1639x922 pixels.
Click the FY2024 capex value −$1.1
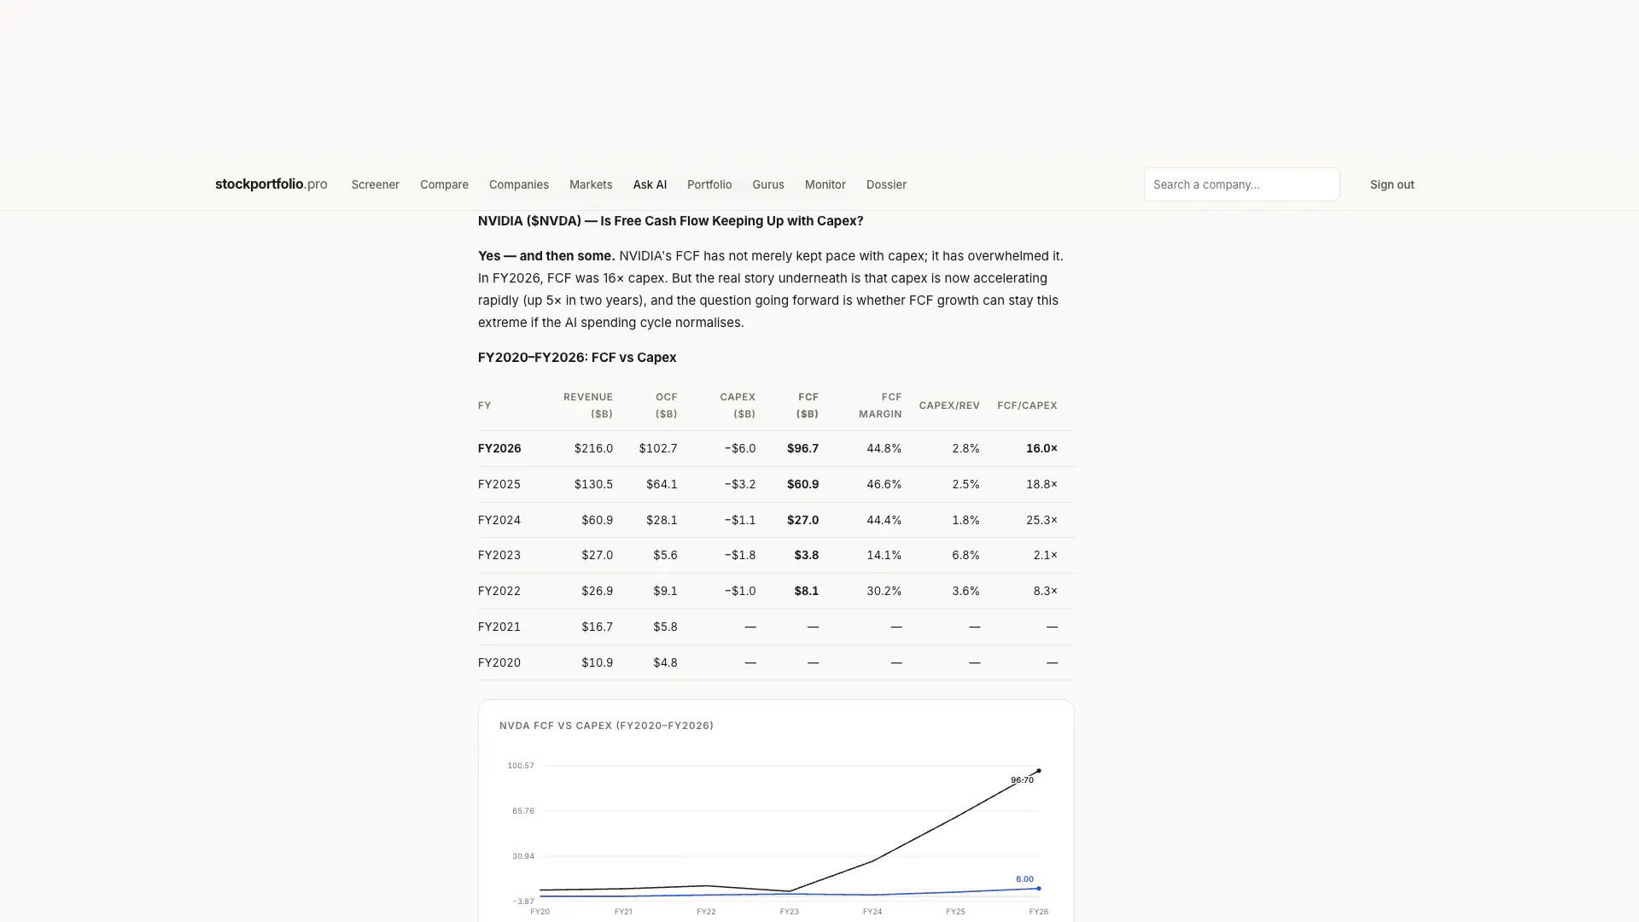[x=740, y=520]
